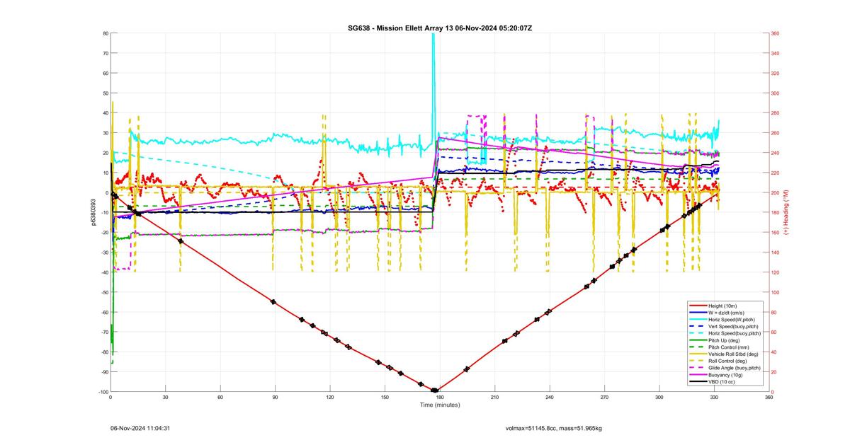Viewport: 850px width, 440px height.
Task: Select legend entry 'Glide Angle (buoy,pitch)'
Action: (735, 368)
